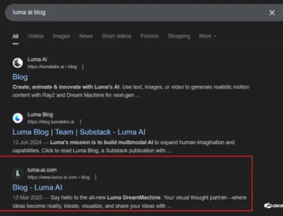Switch to the Videos tab
This screenshot has height=216, width=283.
click(x=36, y=36)
